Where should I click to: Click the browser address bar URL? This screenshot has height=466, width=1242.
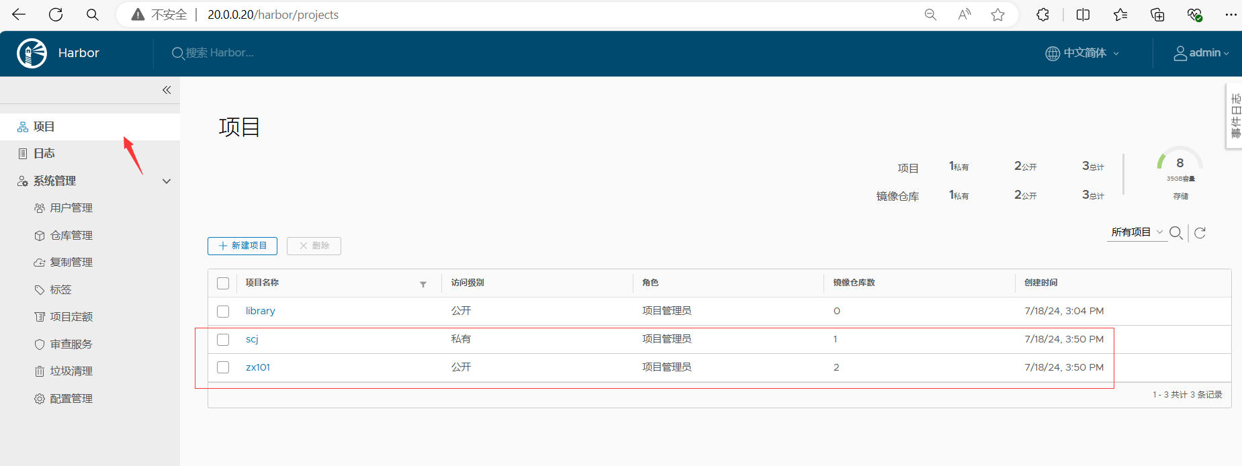click(273, 14)
